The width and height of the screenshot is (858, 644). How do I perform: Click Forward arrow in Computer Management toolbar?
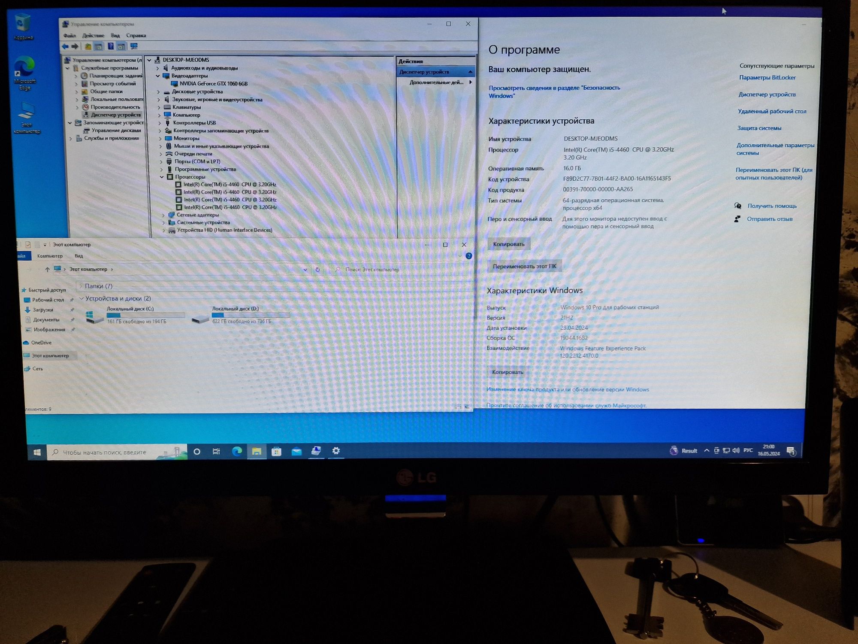point(75,46)
